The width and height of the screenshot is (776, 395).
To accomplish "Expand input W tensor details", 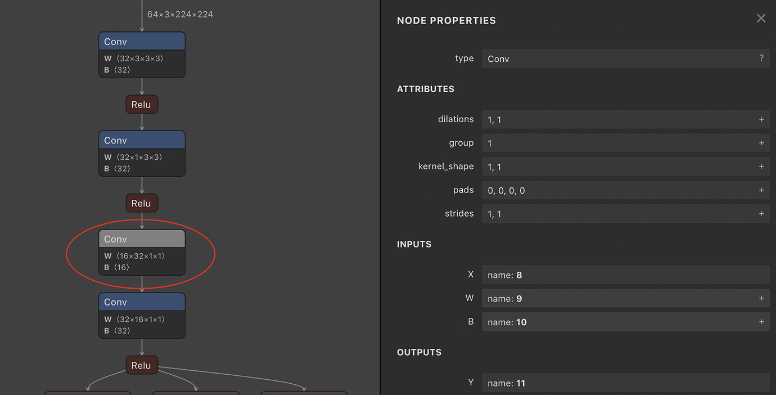I will click(x=761, y=298).
